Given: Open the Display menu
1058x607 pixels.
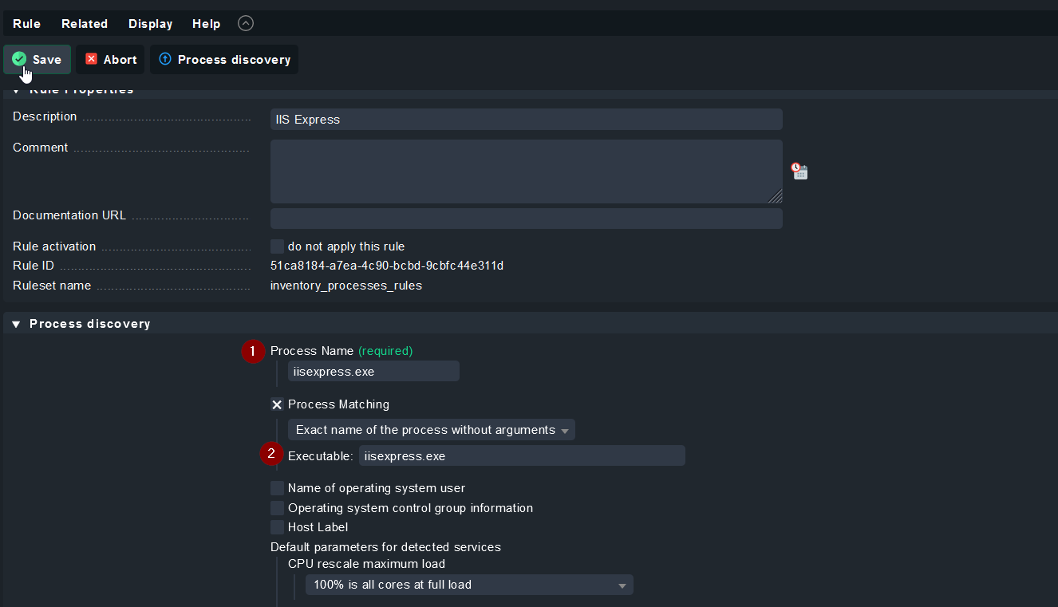Looking at the screenshot, I should click(150, 24).
